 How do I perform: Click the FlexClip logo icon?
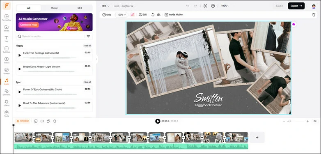pos(7,6)
